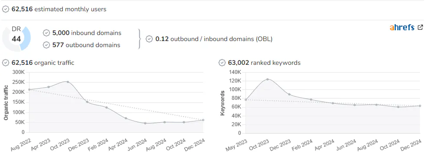426x156 pixels.
Task: Select Jun 2024 point on keywords chart
Action: 354,105
